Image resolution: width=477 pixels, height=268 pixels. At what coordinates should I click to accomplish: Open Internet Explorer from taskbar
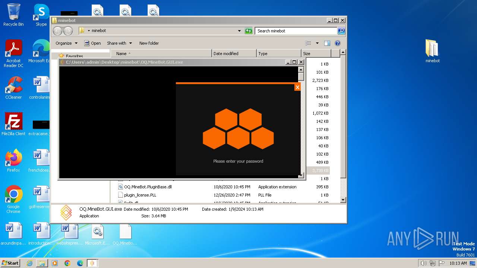coord(29,263)
